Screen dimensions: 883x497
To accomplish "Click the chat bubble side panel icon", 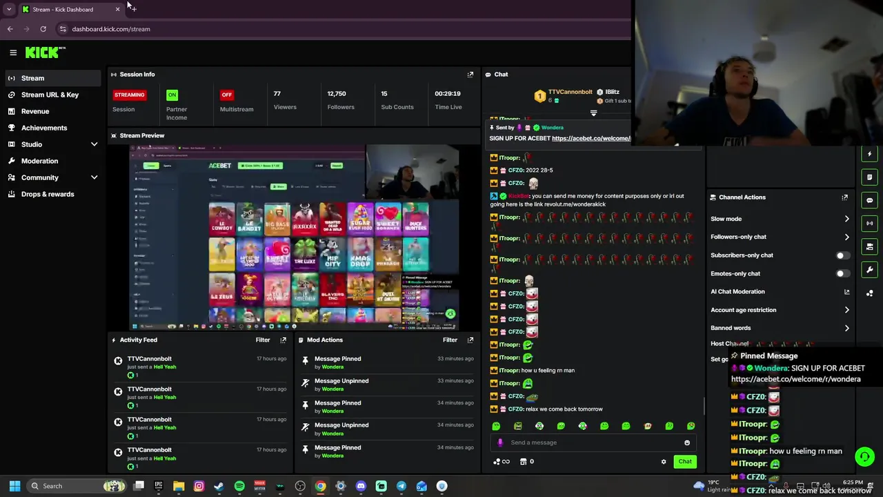I will click(x=870, y=200).
